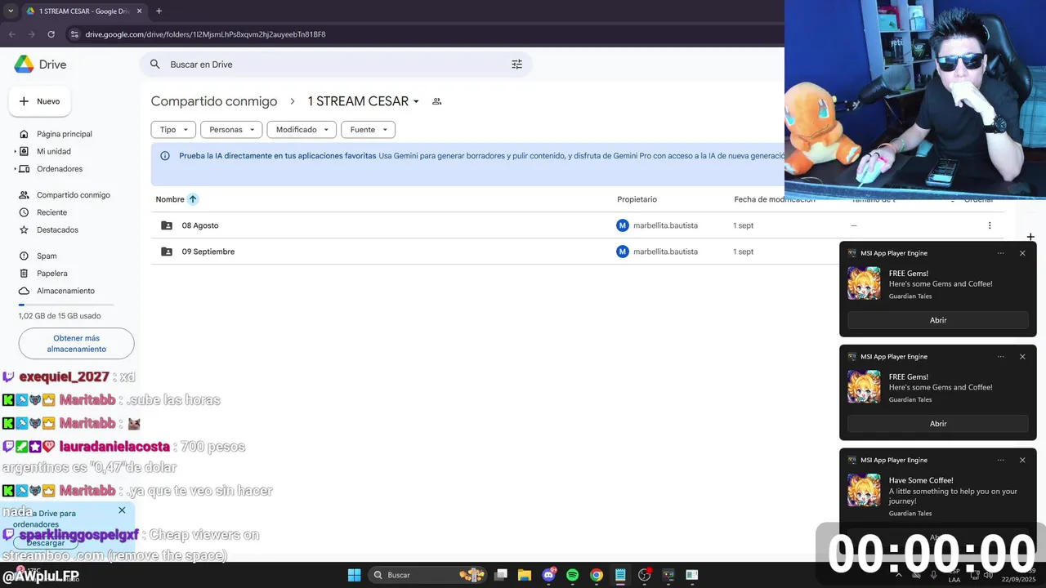The image size is (1046, 588).
Task: Open a new browser tab
Action: click(159, 11)
